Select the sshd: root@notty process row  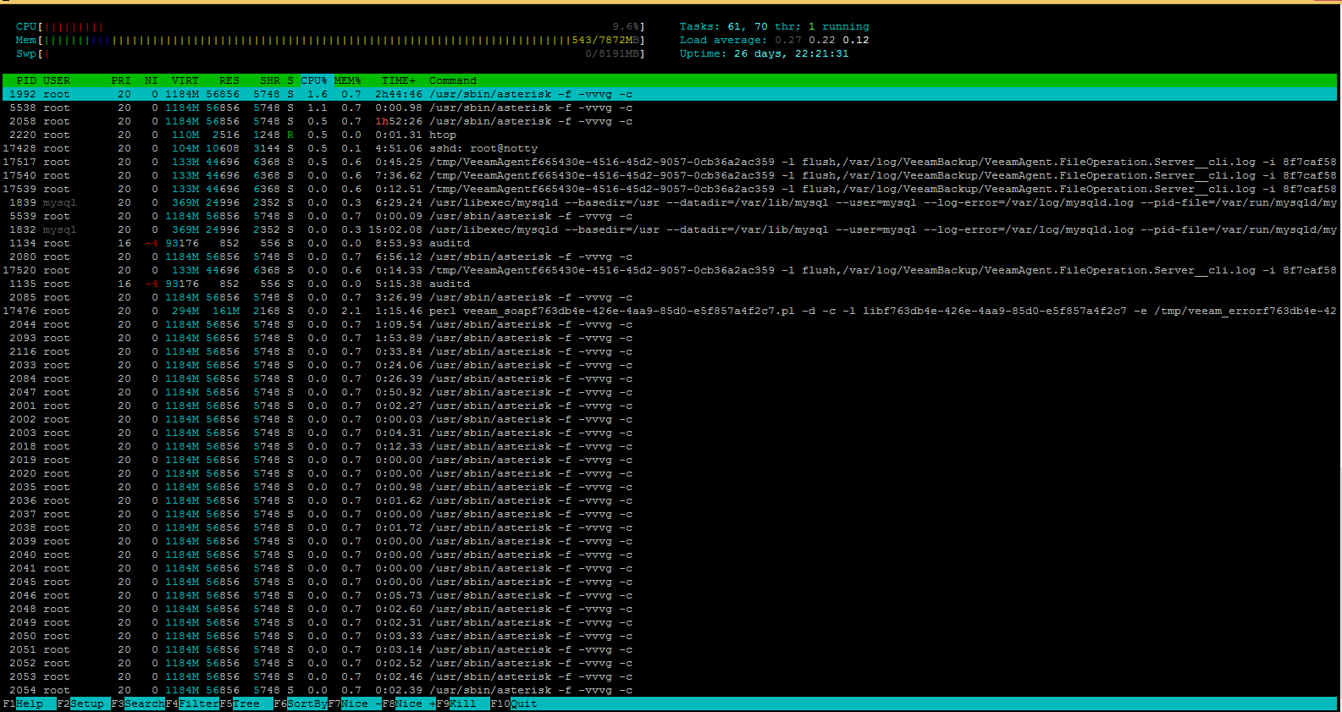click(483, 148)
